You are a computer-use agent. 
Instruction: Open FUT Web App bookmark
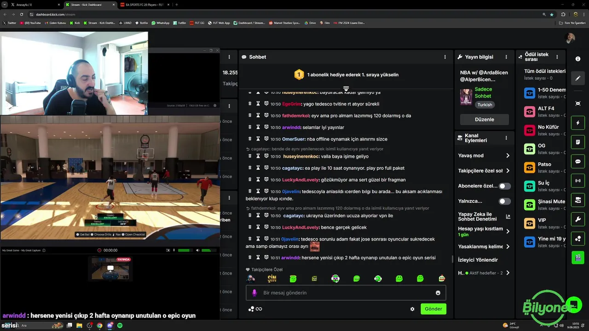[219, 23]
